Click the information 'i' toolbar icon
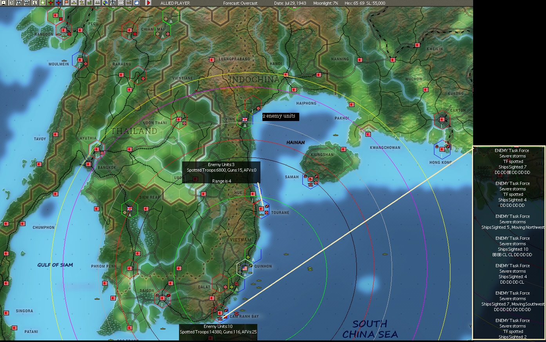The height and width of the screenshot is (342, 546). click(x=35, y=3)
